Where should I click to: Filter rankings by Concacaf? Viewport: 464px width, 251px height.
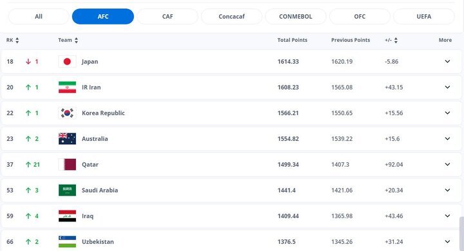point(231,17)
